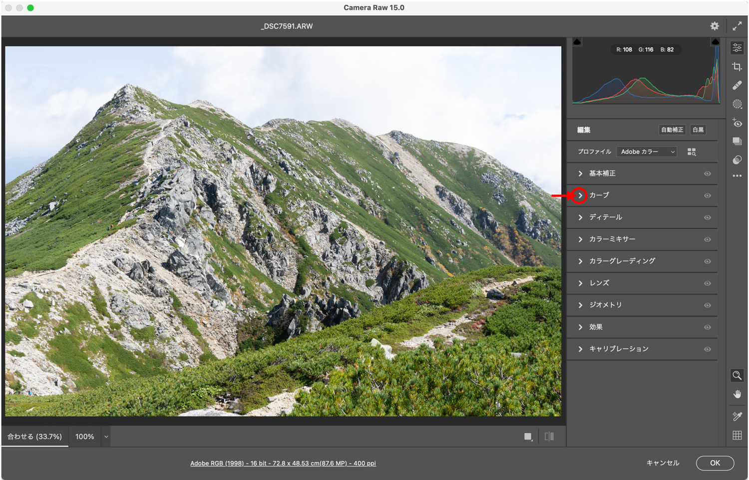Expand the ディテール panel chevron
This screenshot has width=749, height=480.
point(580,217)
